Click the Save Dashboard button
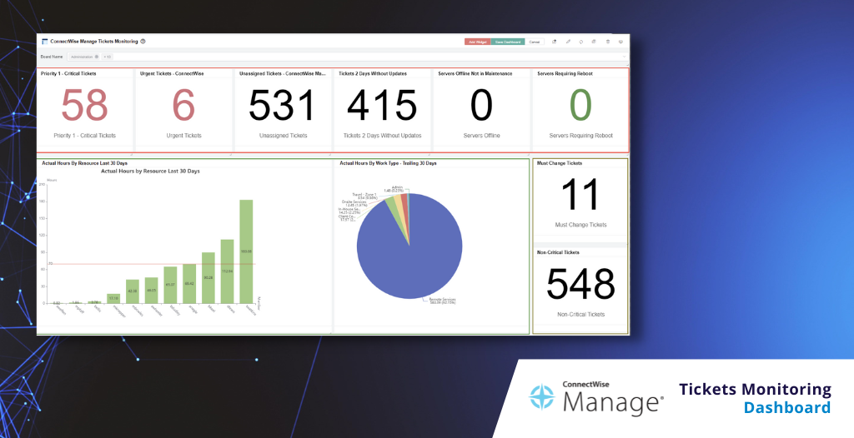Screen dimensions: 854x438 508,42
